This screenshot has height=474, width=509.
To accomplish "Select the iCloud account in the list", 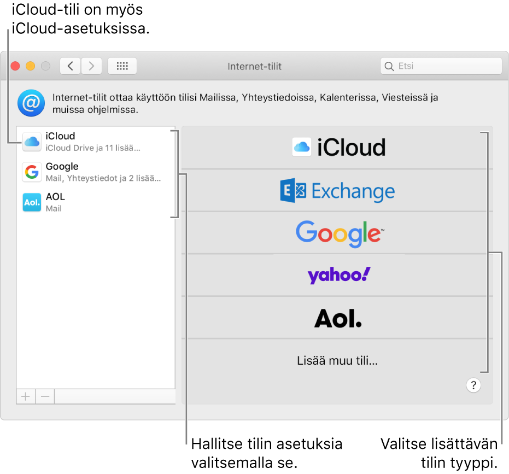I will (96, 142).
